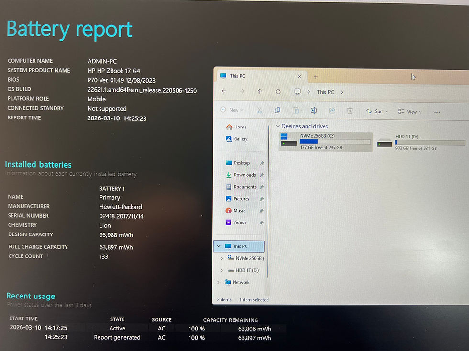The width and height of the screenshot is (469, 351).
Task: Refresh the This PC view
Action: pos(278,91)
